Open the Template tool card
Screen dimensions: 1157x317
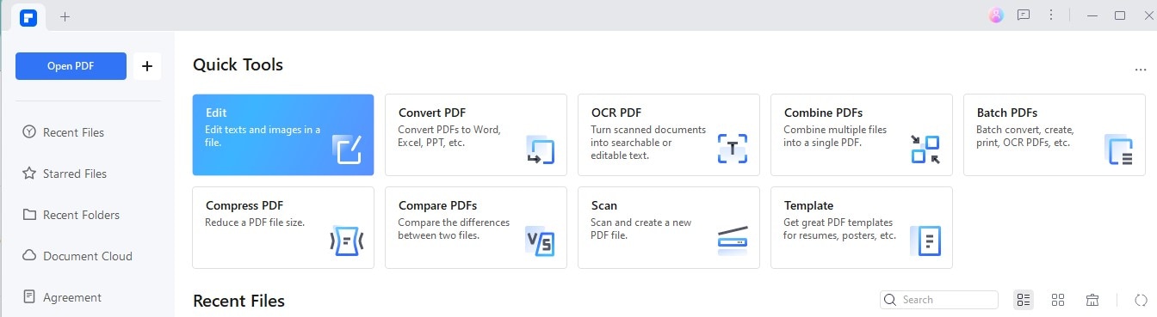[x=862, y=228]
